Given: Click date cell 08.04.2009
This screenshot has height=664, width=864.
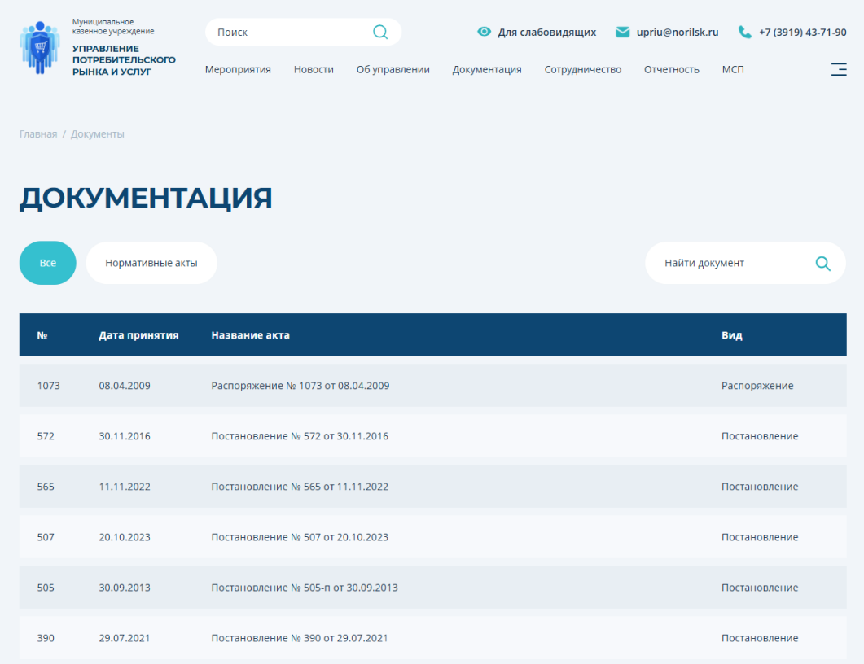Looking at the screenshot, I should (x=125, y=386).
